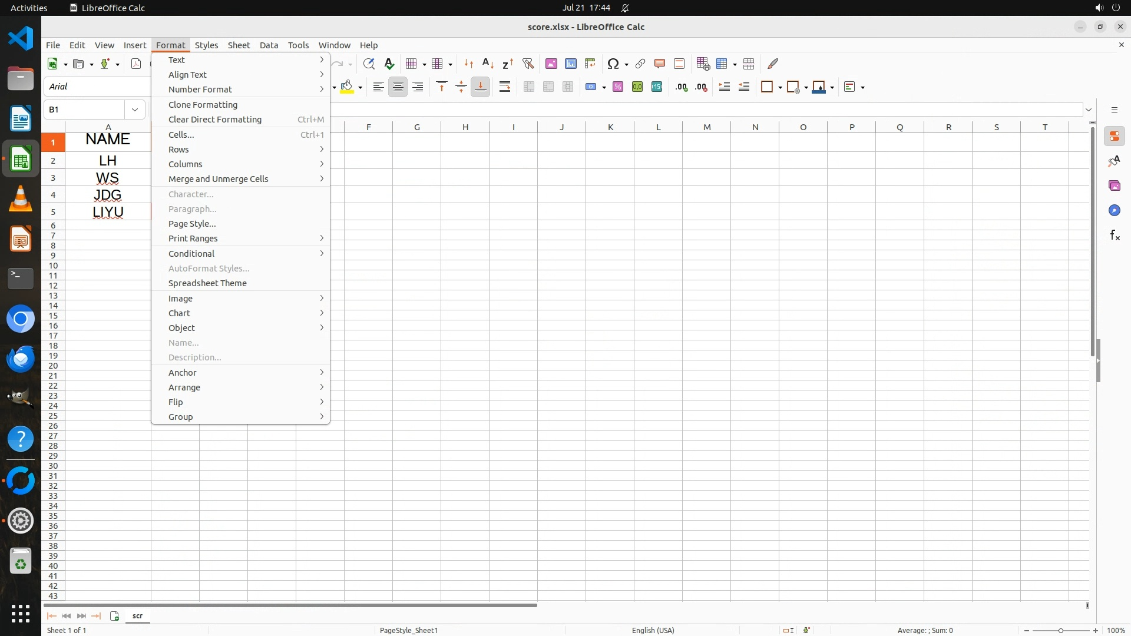The width and height of the screenshot is (1131, 636).
Task: Open the Name Box dropdown
Action: coord(135,110)
